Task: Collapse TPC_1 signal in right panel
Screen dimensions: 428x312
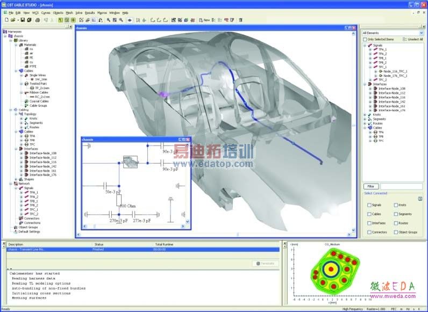Action: pyautogui.click(x=370, y=67)
